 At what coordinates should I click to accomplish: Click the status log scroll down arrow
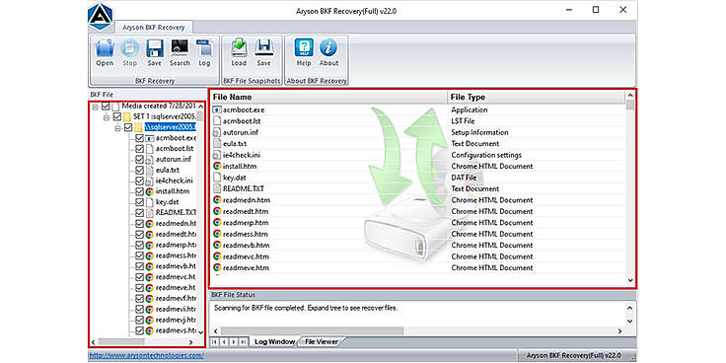tap(630, 321)
